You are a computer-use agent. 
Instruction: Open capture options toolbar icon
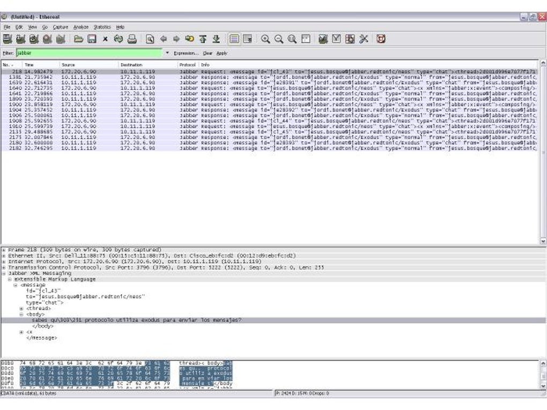[20, 39]
